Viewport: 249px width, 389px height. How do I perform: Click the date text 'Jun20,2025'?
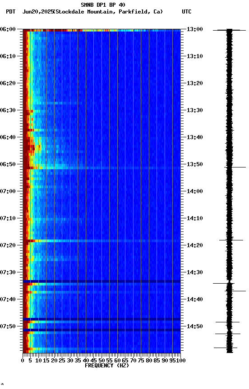pos(38,12)
